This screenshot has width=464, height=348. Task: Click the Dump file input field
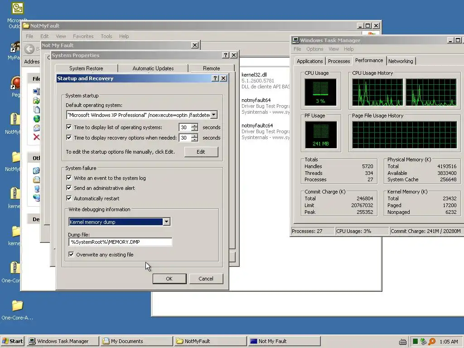click(120, 242)
